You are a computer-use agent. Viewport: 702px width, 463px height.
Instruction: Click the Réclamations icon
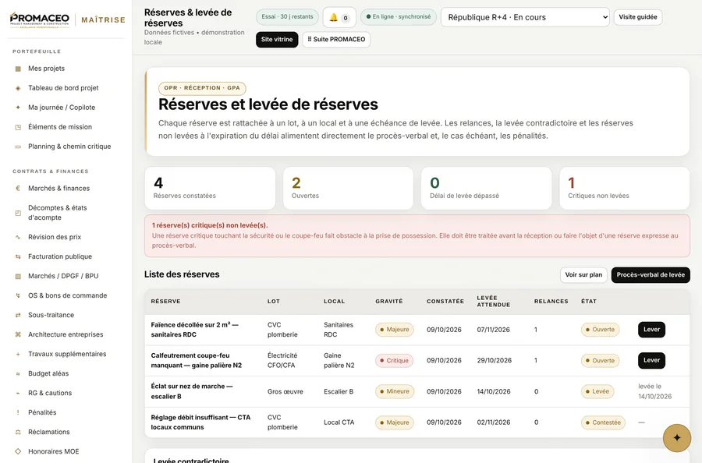pyautogui.click(x=18, y=432)
